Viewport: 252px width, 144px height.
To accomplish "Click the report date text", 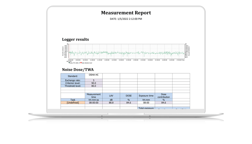I will [x=126, y=19].
